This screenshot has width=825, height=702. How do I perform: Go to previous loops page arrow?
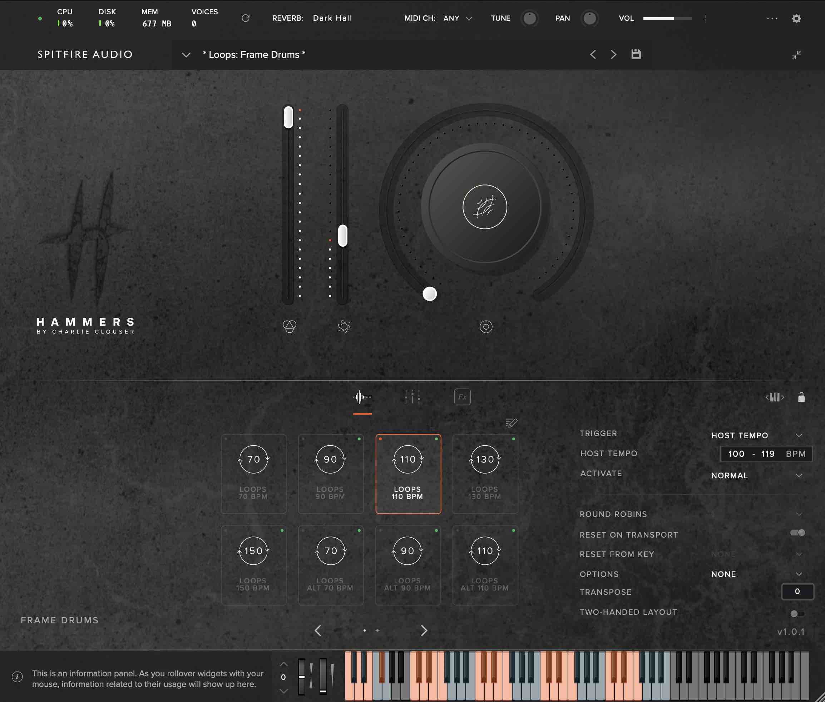pos(317,631)
